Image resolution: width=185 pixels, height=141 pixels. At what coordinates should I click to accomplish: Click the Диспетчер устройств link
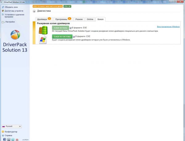(14, 11)
